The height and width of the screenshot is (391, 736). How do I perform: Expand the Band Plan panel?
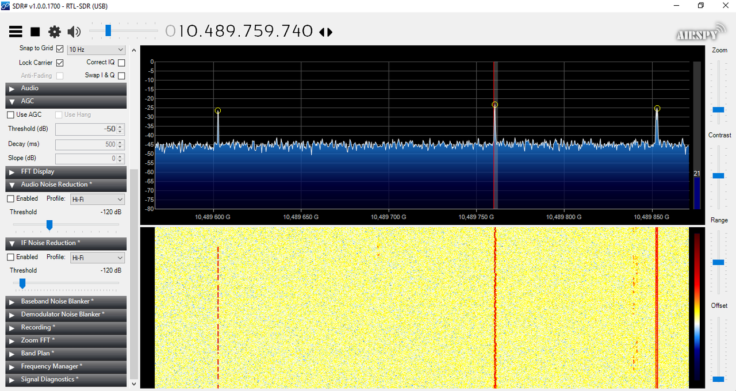66,354
